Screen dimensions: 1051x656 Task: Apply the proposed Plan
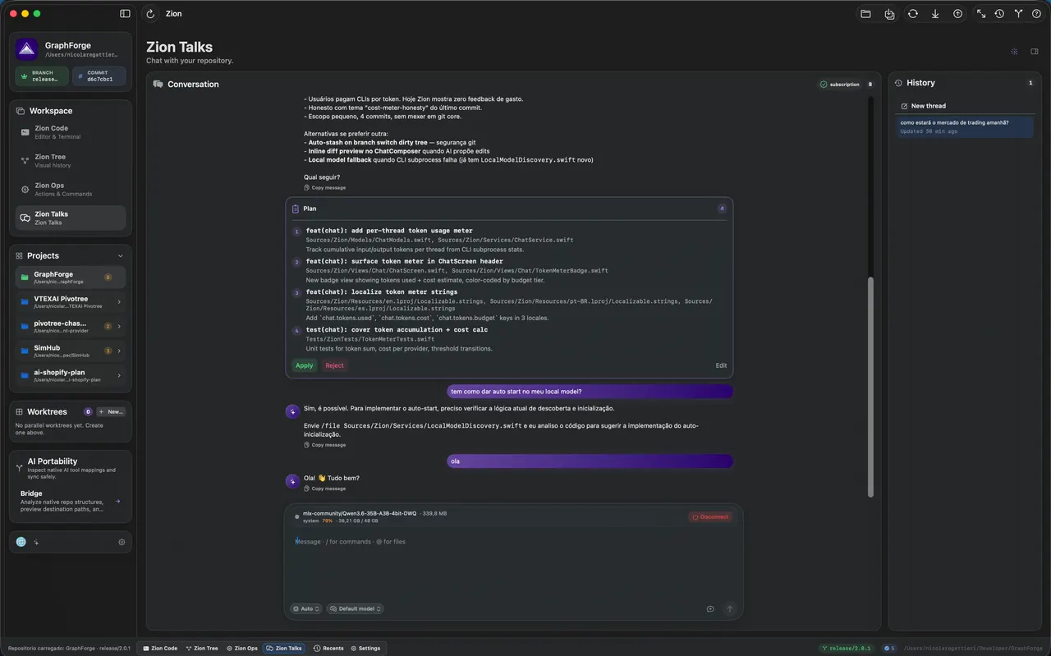[x=305, y=365]
